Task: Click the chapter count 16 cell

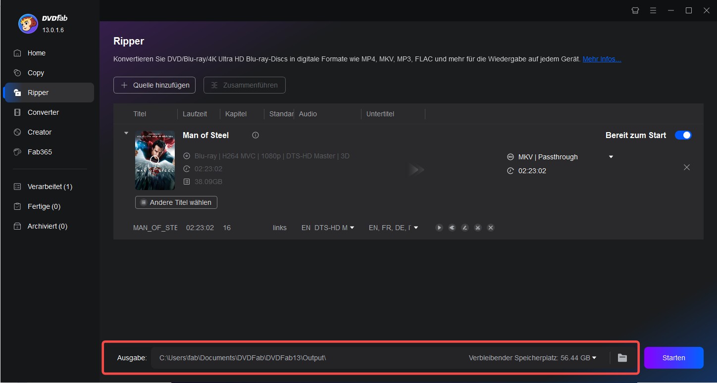Action: click(x=227, y=228)
